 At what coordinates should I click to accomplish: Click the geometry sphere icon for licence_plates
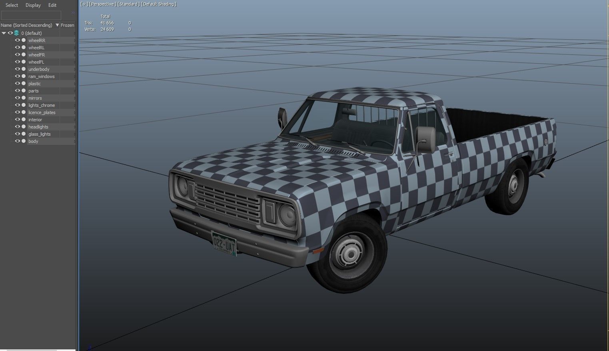(24, 112)
